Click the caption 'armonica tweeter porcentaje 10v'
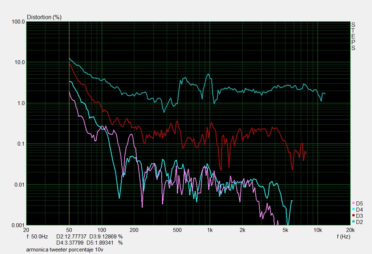 [65, 250]
